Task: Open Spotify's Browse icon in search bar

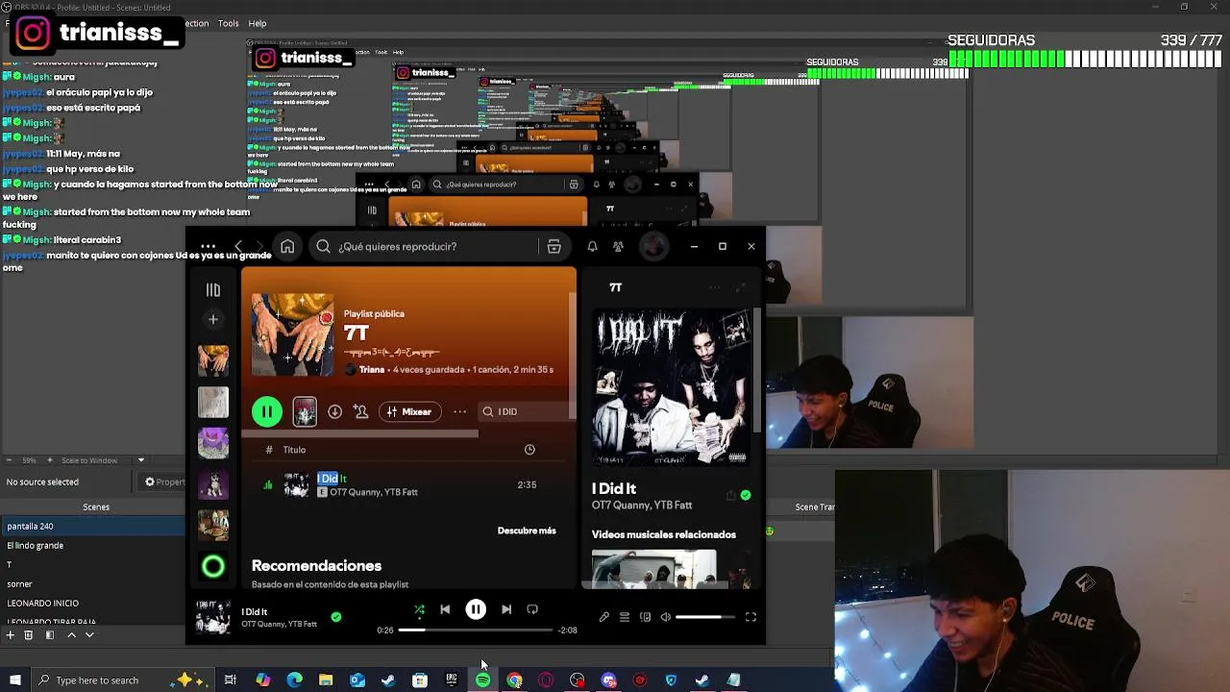Action: pyautogui.click(x=553, y=247)
